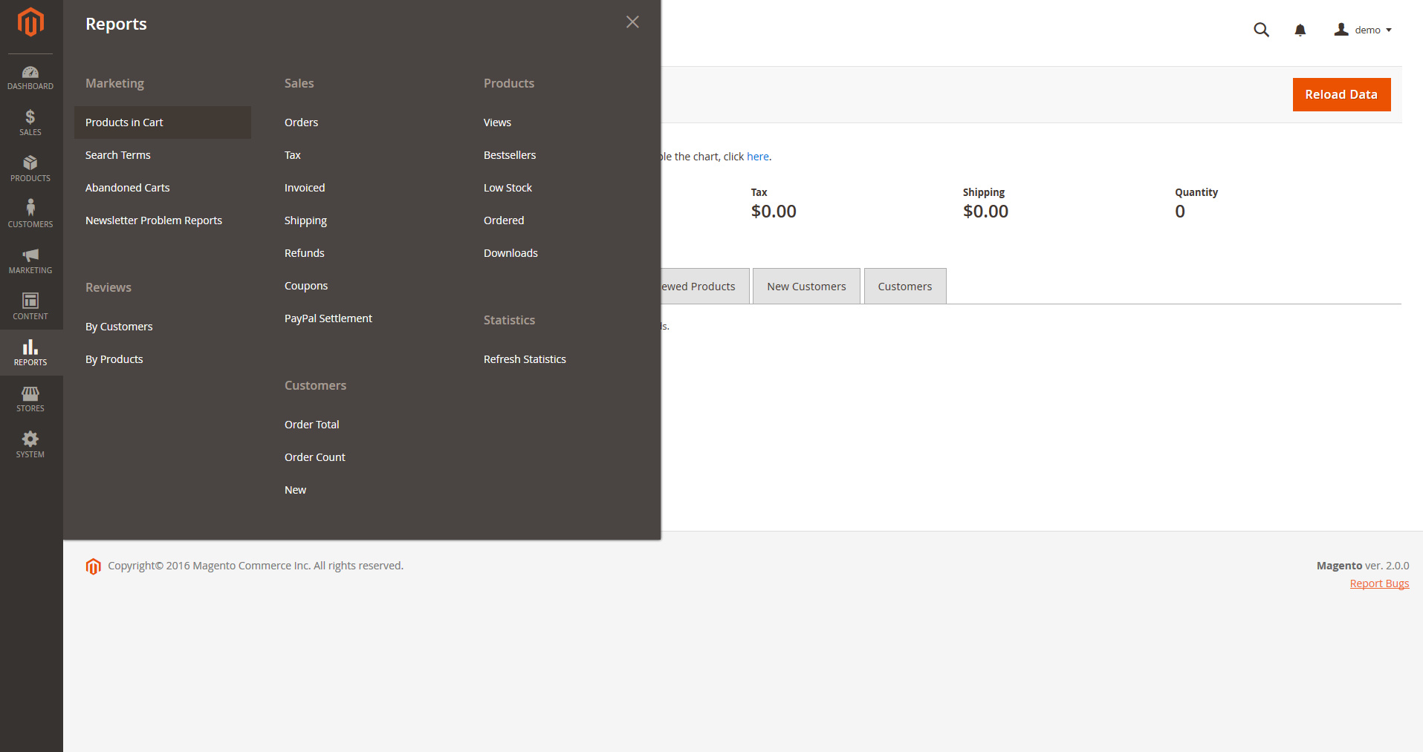Open the Dashboard sidebar icon

30,77
